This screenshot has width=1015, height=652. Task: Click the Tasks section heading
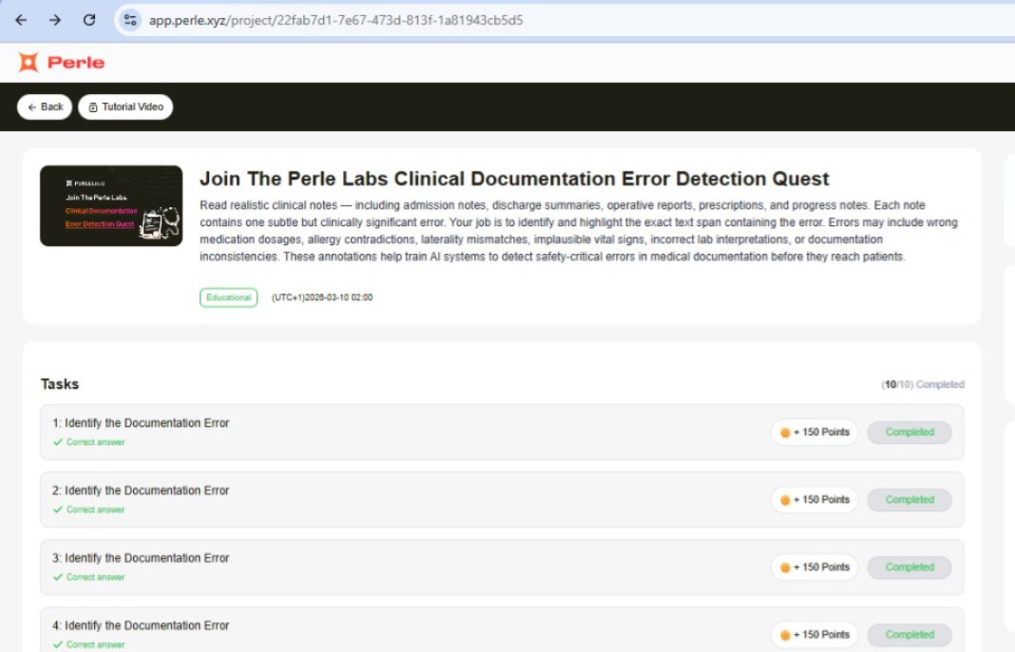click(60, 384)
